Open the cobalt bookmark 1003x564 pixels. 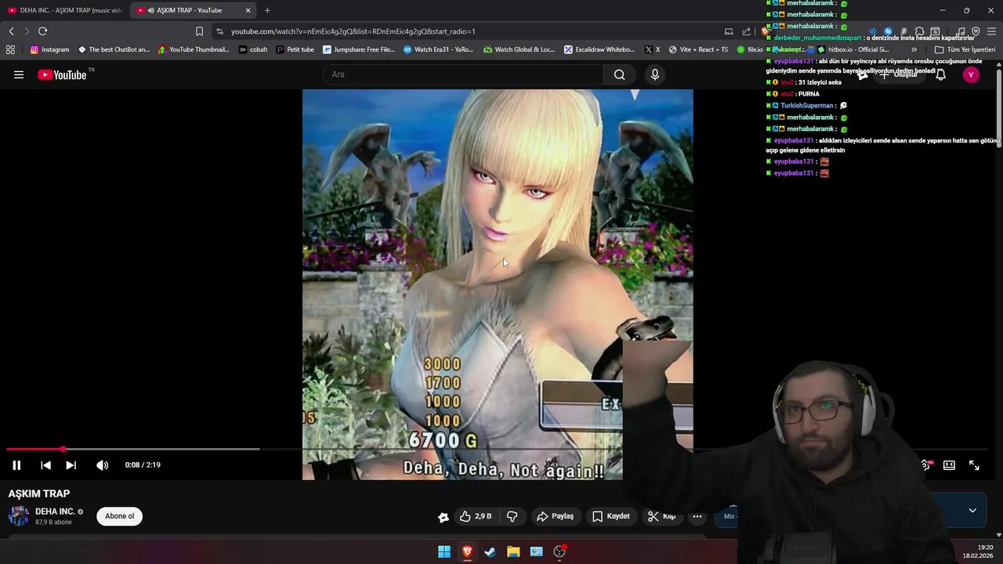(253, 49)
